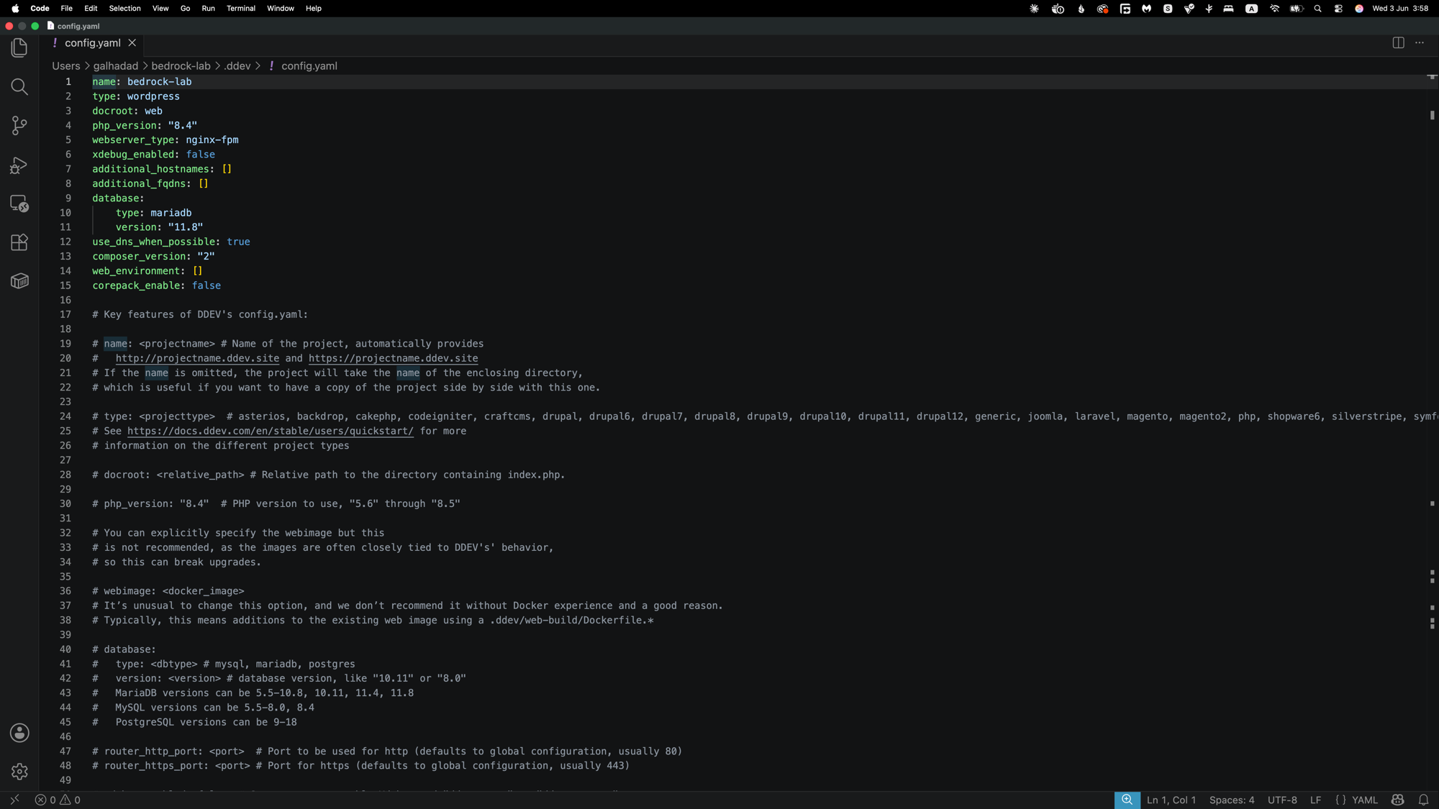Open the errors and warnings count
The height and width of the screenshot is (809, 1439).
(x=58, y=800)
